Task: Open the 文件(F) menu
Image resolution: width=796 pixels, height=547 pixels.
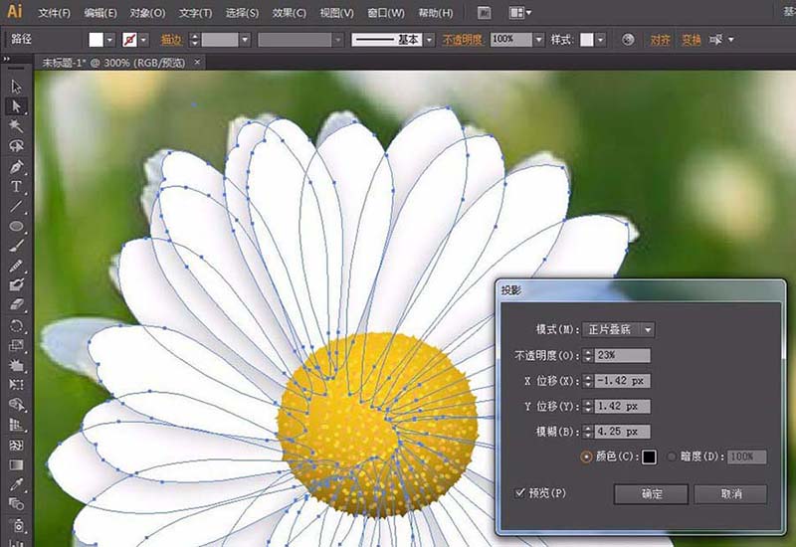Action: [55, 13]
